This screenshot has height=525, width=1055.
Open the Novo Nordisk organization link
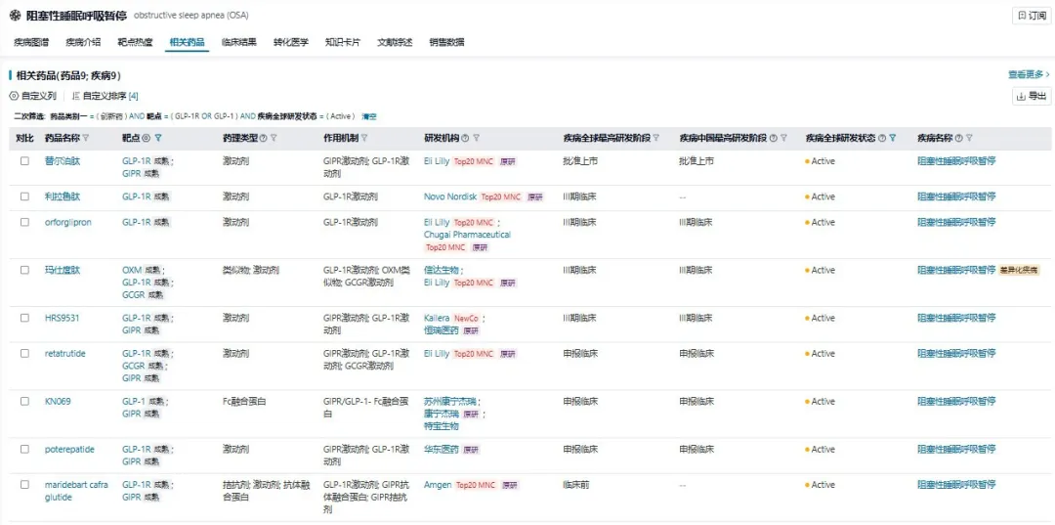pyautogui.click(x=449, y=197)
